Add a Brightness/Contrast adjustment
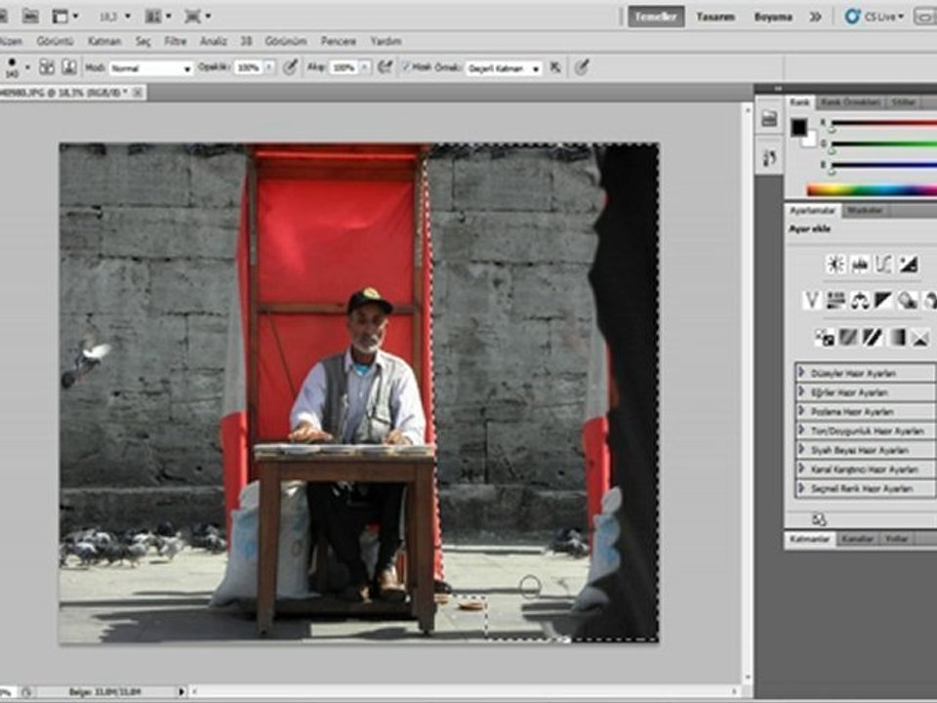Image resolution: width=937 pixels, height=703 pixels. pos(835,264)
